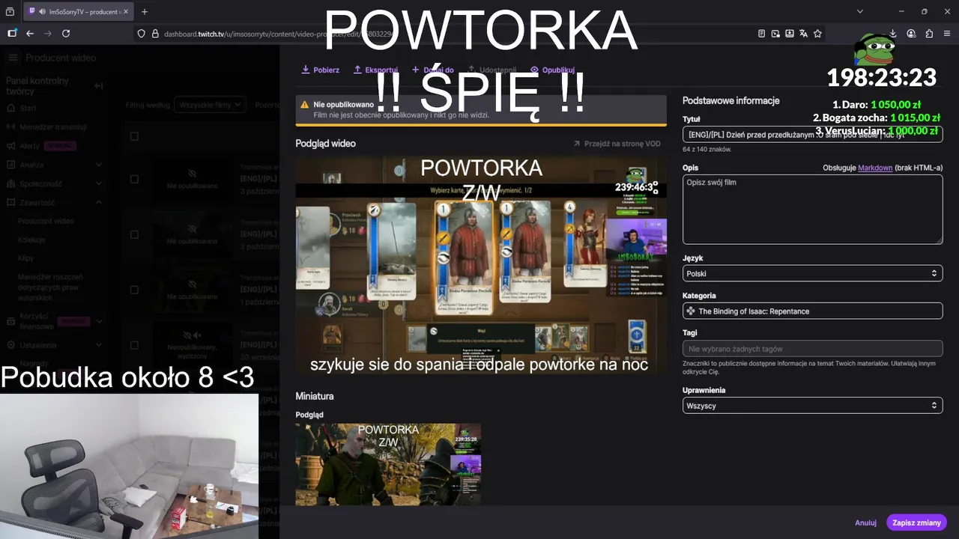959x539 pixels.
Task: Click the Zapisz zmiany button
Action: 916,523
